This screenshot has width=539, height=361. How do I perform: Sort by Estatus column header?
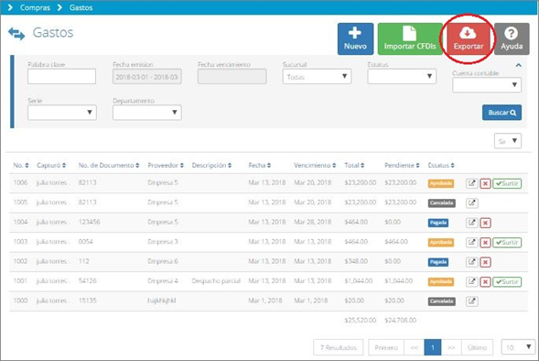coord(441,165)
